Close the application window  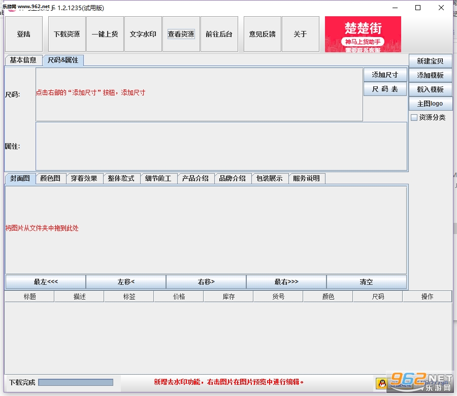click(x=441, y=8)
